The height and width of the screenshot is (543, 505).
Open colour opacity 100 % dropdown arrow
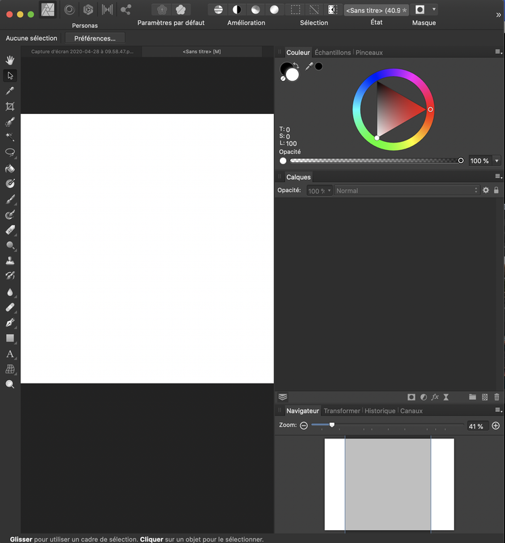[x=497, y=161]
